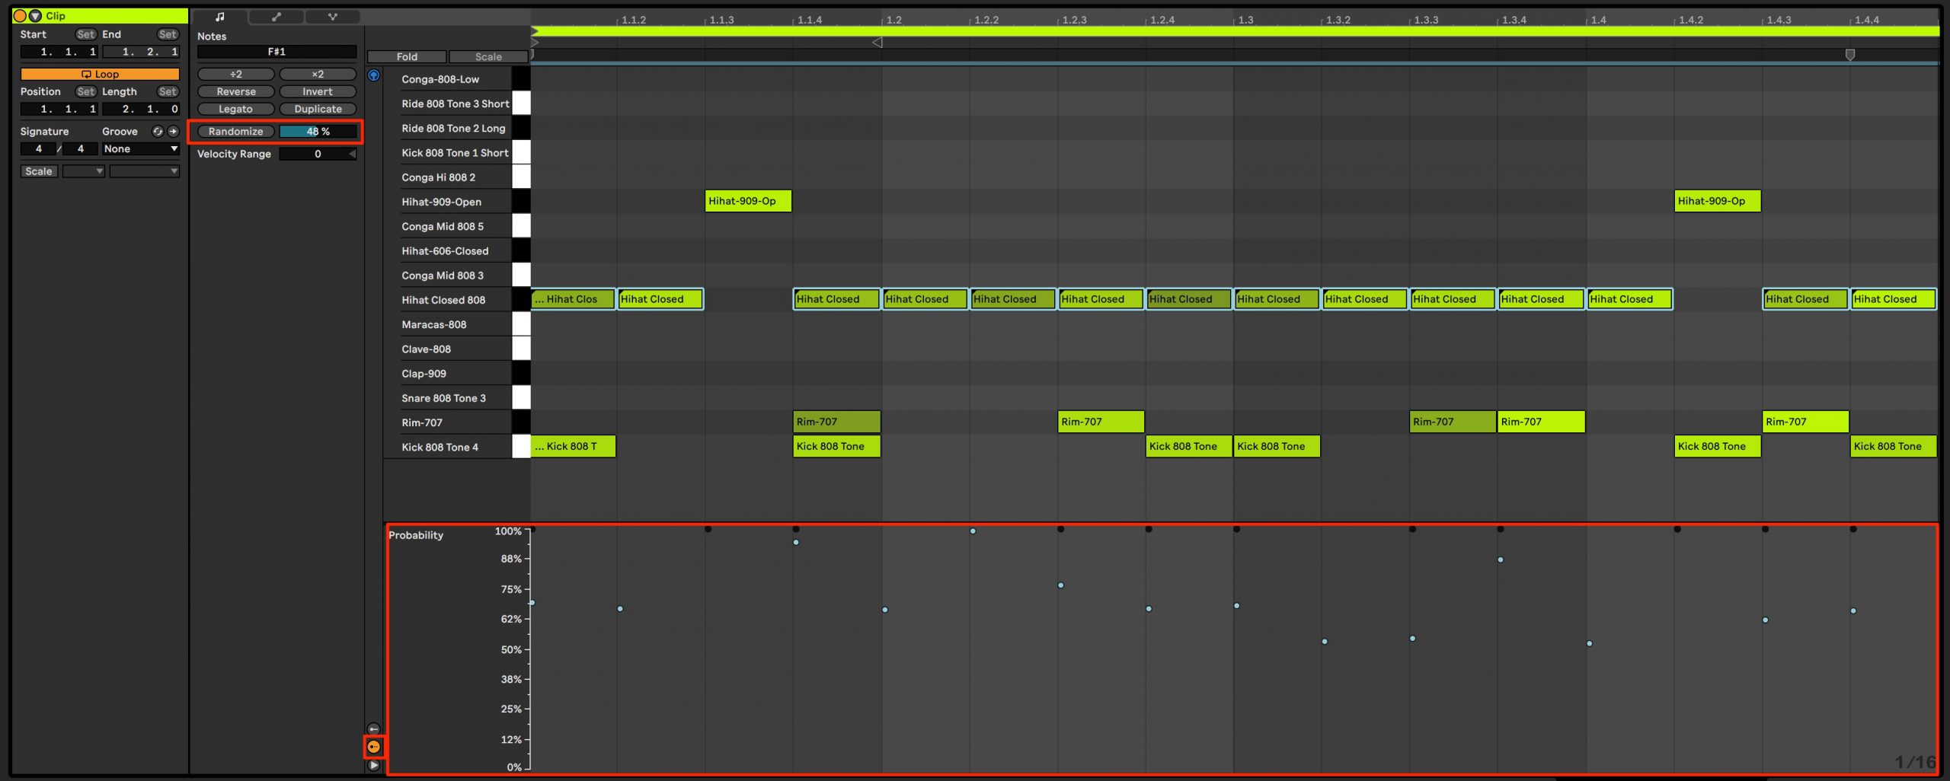Click the Invert notes button
The width and height of the screenshot is (1950, 781).
pyautogui.click(x=318, y=91)
